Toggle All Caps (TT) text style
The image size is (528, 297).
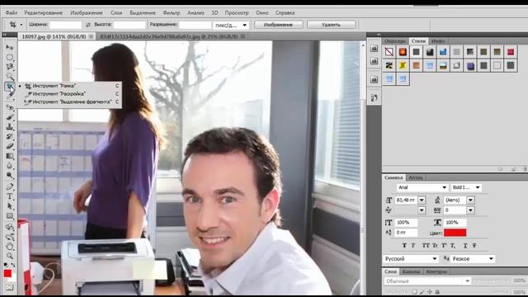[x=426, y=246]
